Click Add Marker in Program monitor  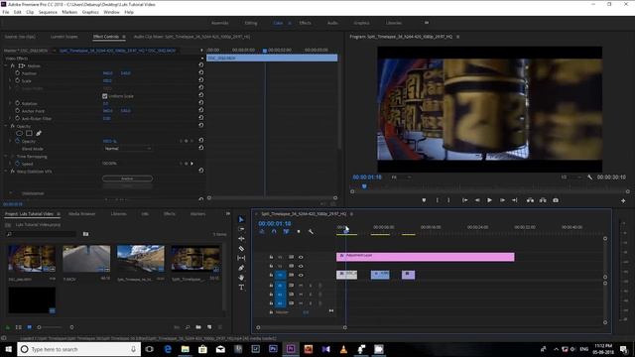424,200
